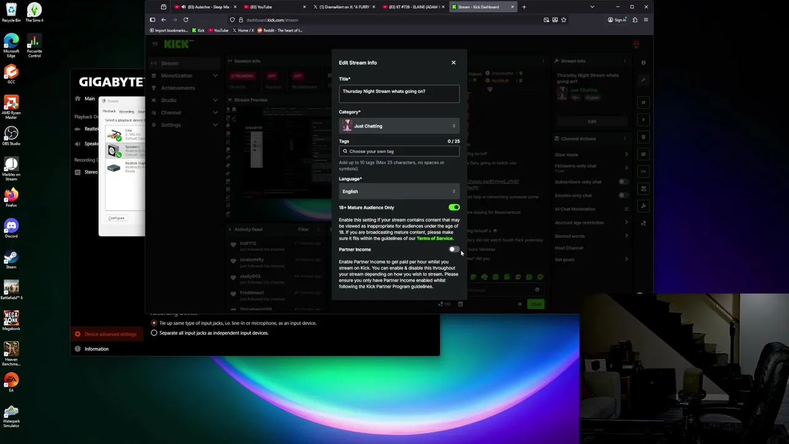Image resolution: width=789 pixels, height=444 pixels.
Task: Open the Language dropdown set to English
Action: click(x=399, y=191)
